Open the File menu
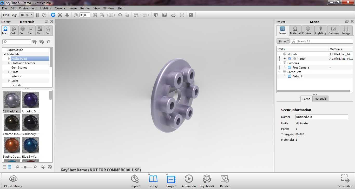The width and height of the screenshot is (355, 189). tap(4, 8)
